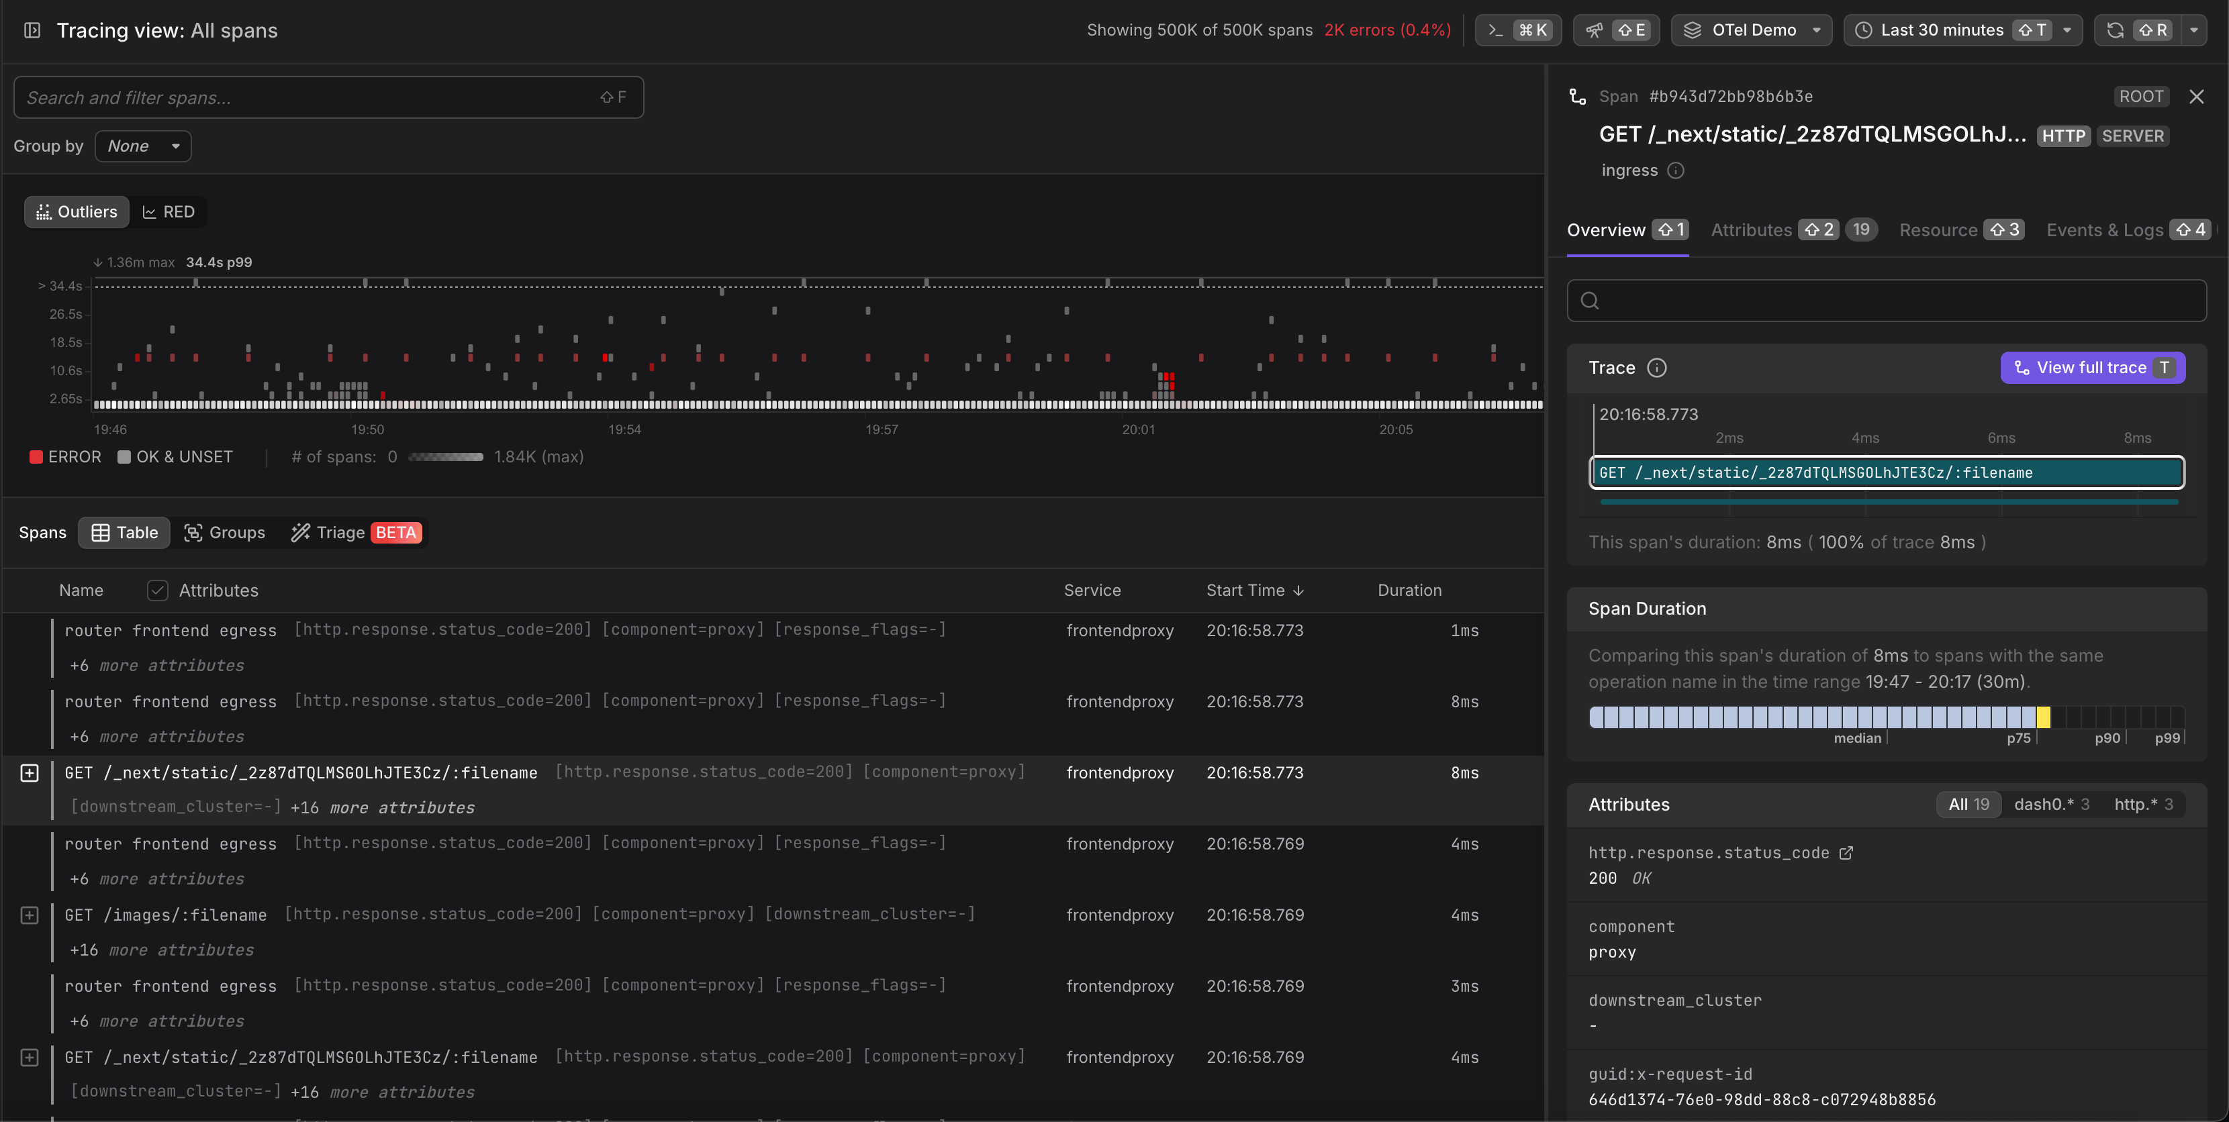Click the Trace info icon
Screen dimensions: 2229x1122
(x=1657, y=368)
